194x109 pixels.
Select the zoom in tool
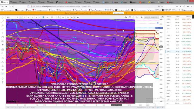point(3,53)
